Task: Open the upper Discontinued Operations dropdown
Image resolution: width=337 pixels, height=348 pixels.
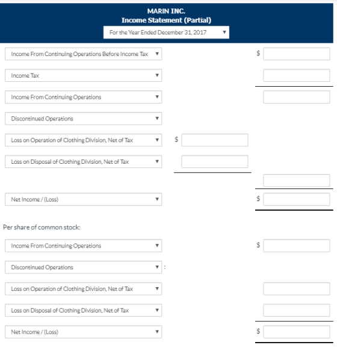Action: tap(84, 119)
